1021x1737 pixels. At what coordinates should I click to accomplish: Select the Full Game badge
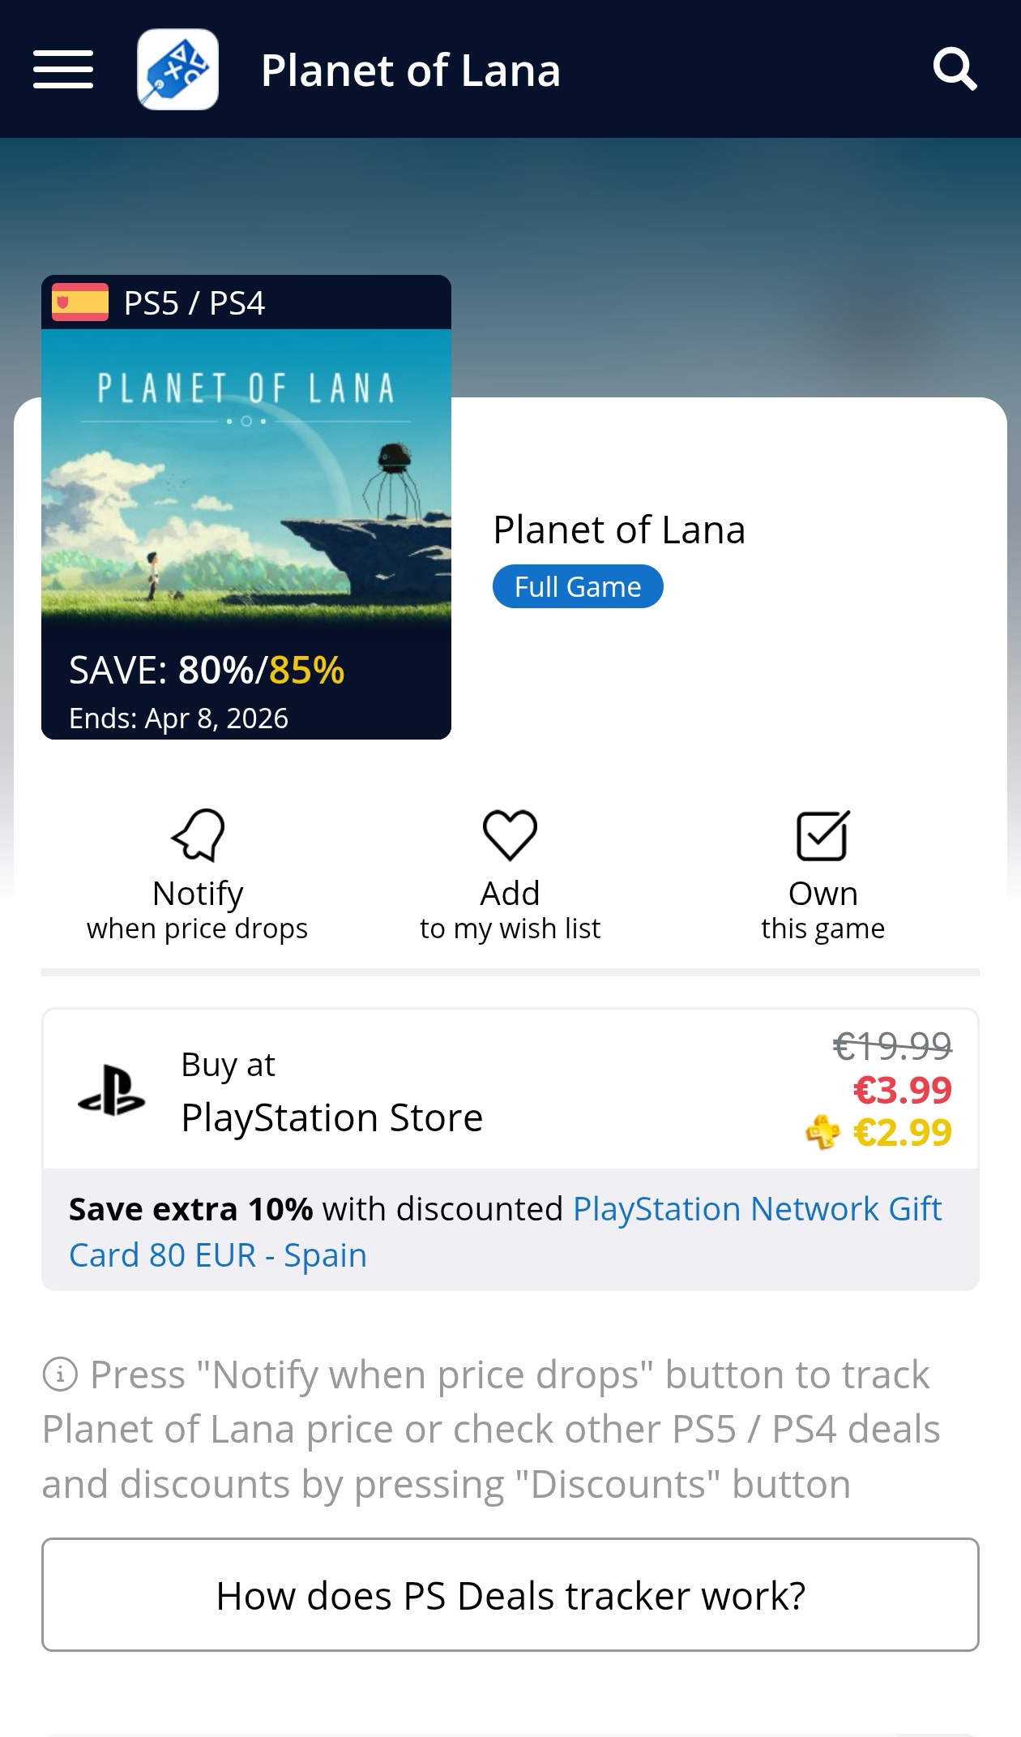[x=578, y=586]
